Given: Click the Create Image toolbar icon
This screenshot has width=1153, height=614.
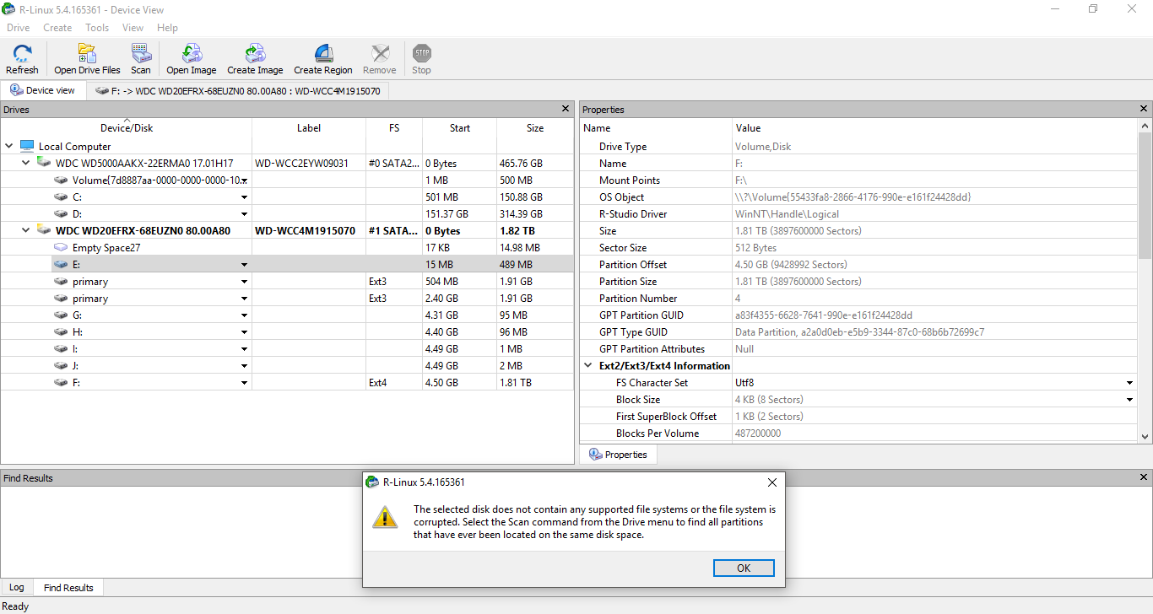Looking at the screenshot, I should pyautogui.click(x=255, y=54).
